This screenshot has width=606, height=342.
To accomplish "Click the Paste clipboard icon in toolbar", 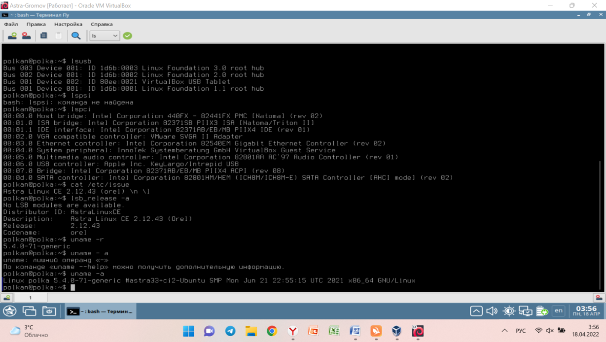I will 58,35.
